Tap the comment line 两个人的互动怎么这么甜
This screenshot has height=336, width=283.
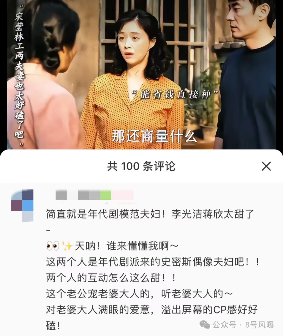point(111,278)
